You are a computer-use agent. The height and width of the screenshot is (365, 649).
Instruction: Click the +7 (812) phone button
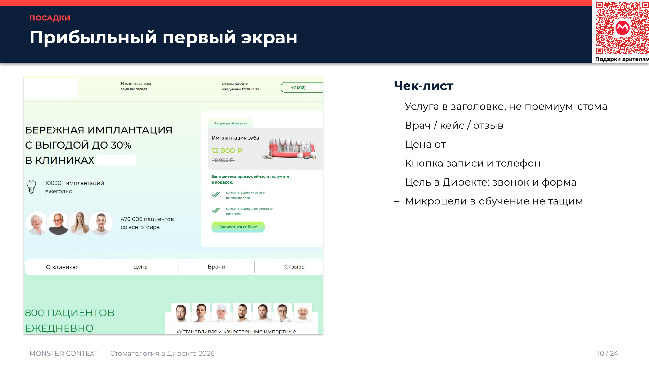pyautogui.click(x=301, y=87)
